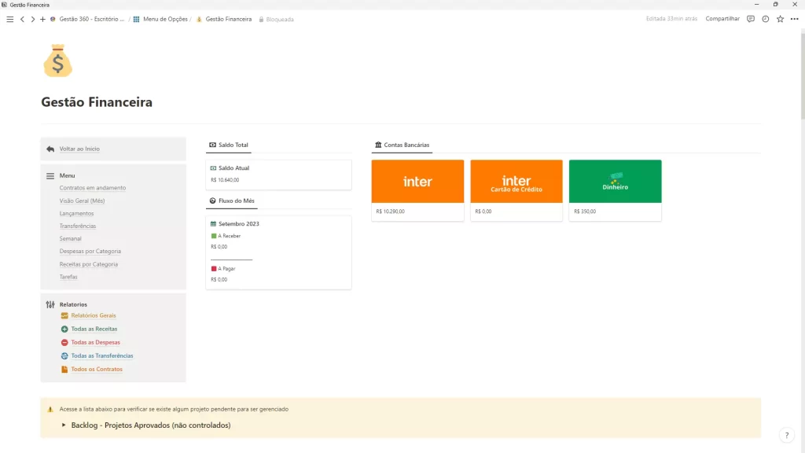Open Todas as Receitas link
The width and height of the screenshot is (805, 453).
pyautogui.click(x=94, y=330)
